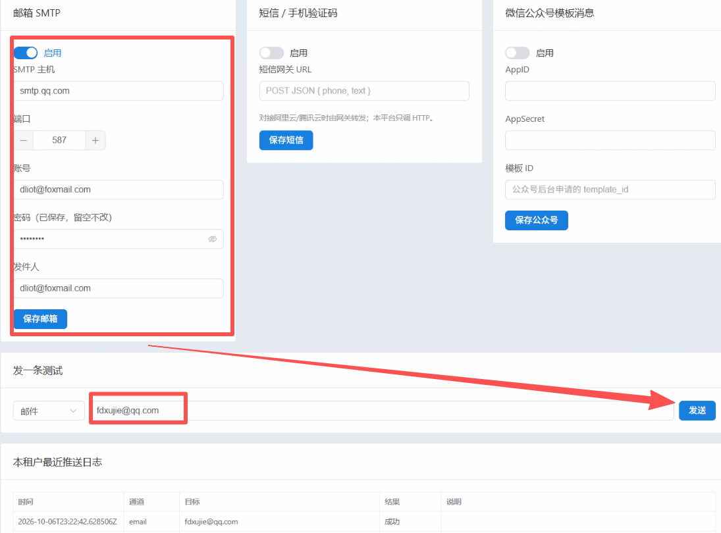The height and width of the screenshot is (533, 721).
Task: Increase the port number with plus button
Action: (95, 140)
